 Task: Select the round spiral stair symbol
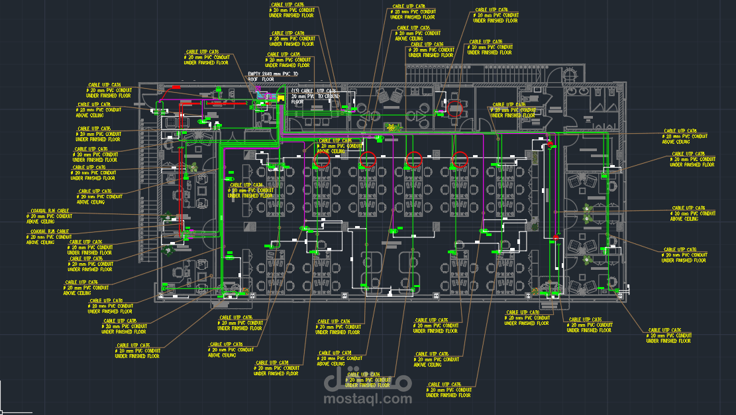[571, 75]
